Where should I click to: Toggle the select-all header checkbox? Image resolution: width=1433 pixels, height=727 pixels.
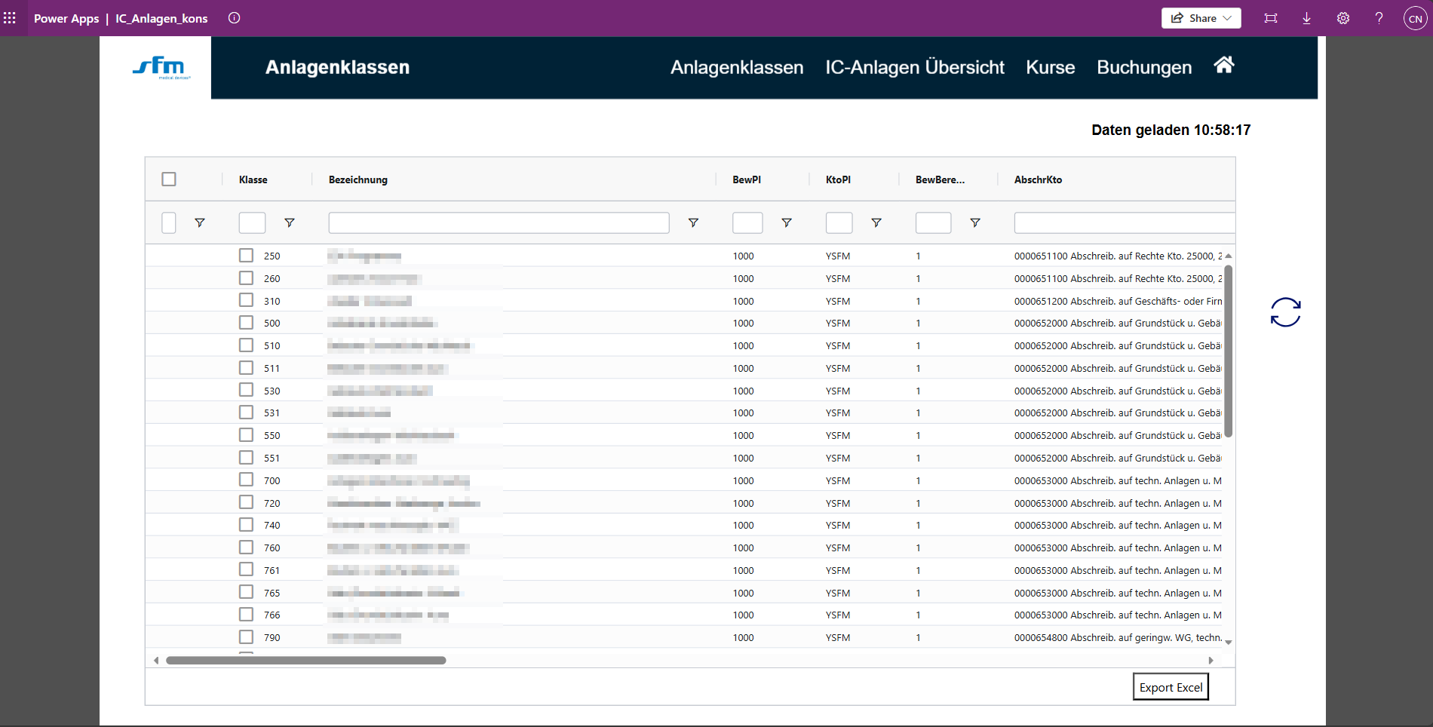tap(169, 179)
